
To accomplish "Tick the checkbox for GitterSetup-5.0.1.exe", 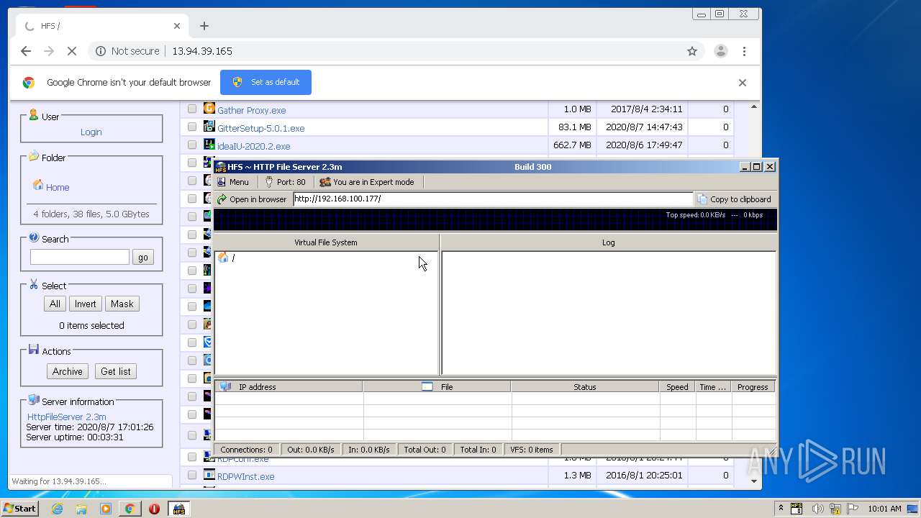I will [192, 127].
